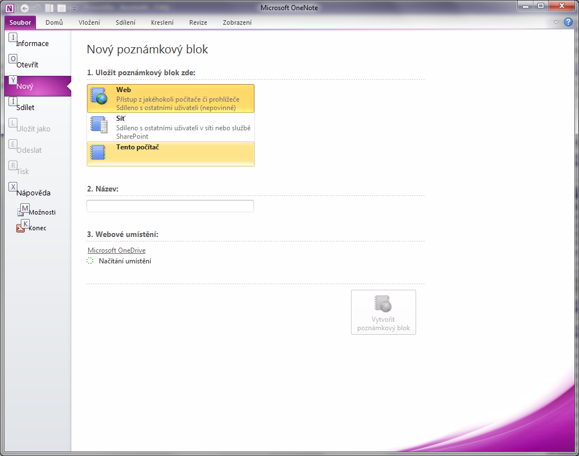Click the Konec exit icon
Viewport: 579px width, 456px height.
tap(20, 228)
